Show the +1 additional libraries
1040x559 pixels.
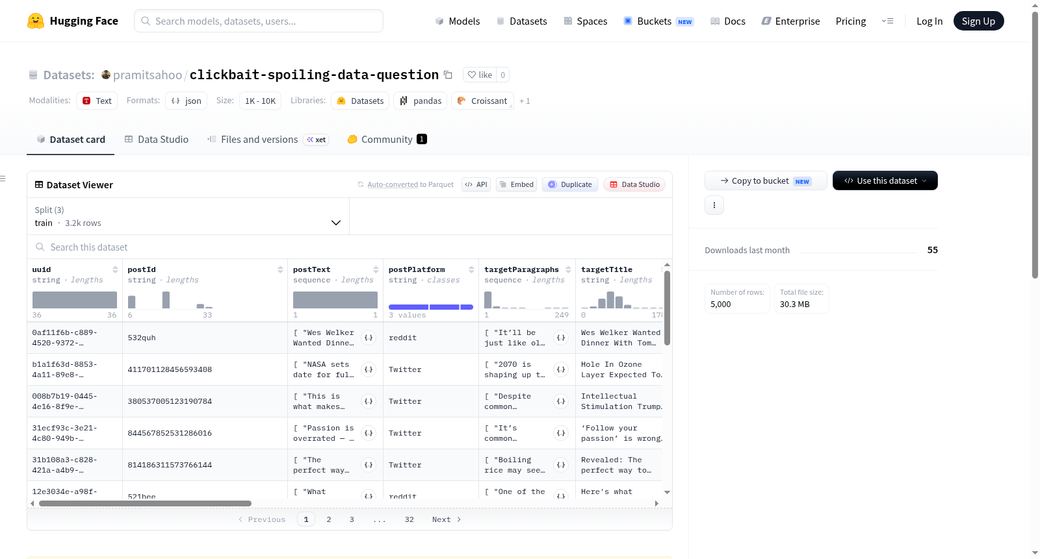(x=525, y=101)
